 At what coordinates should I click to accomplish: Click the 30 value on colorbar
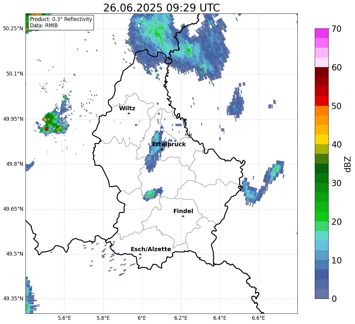[x=336, y=183]
